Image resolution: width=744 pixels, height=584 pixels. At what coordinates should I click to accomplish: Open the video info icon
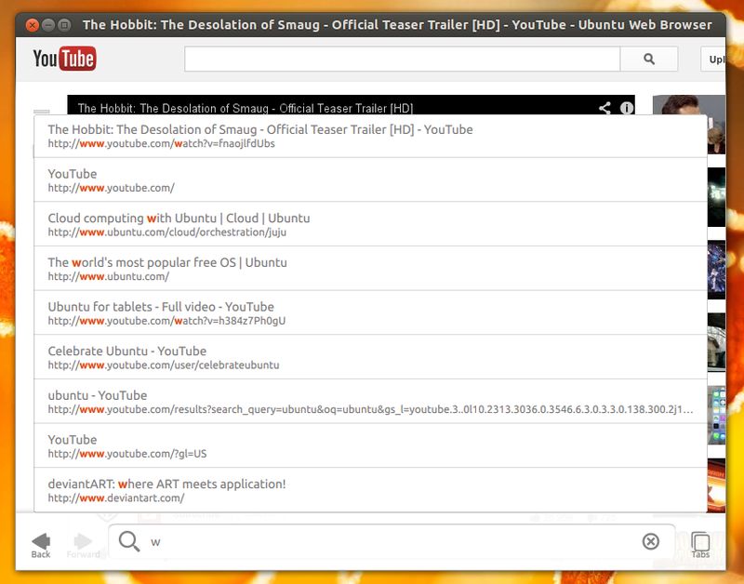tap(627, 108)
